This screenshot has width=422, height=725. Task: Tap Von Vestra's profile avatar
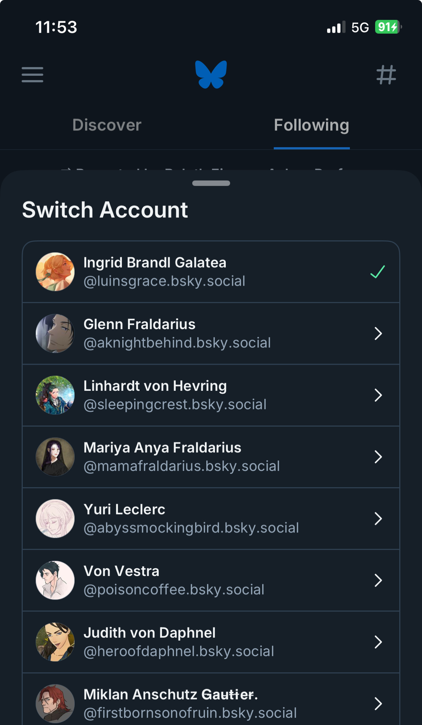click(55, 580)
